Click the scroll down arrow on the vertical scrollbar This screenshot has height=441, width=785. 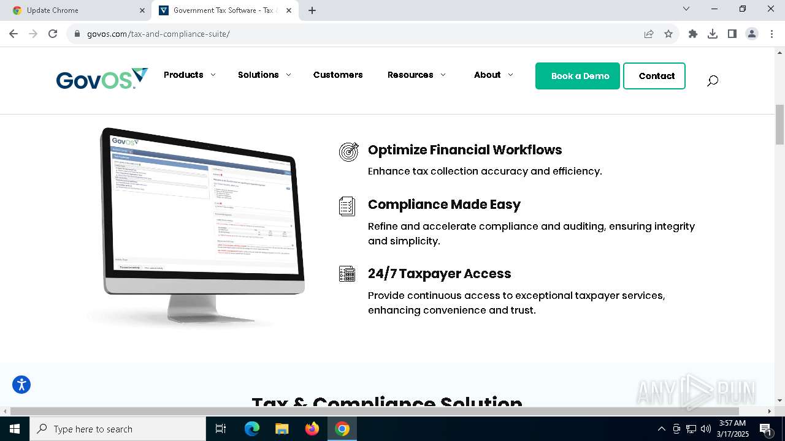pyautogui.click(x=779, y=401)
